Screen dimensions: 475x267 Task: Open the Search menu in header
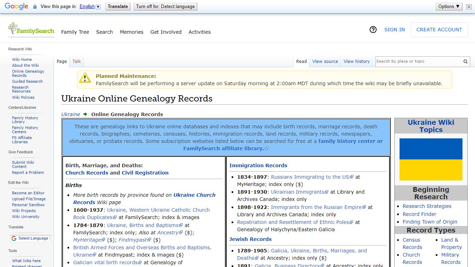tap(104, 32)
